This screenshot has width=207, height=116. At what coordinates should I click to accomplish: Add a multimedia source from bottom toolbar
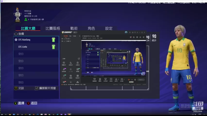pyautogui.click(x=111, y=80)
